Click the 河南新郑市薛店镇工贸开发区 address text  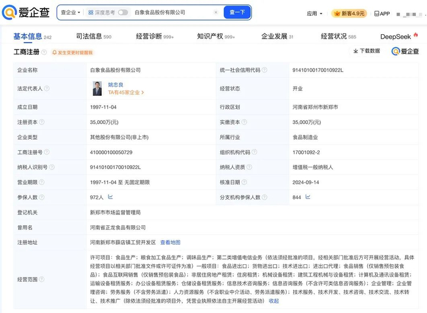coord(123,242)
